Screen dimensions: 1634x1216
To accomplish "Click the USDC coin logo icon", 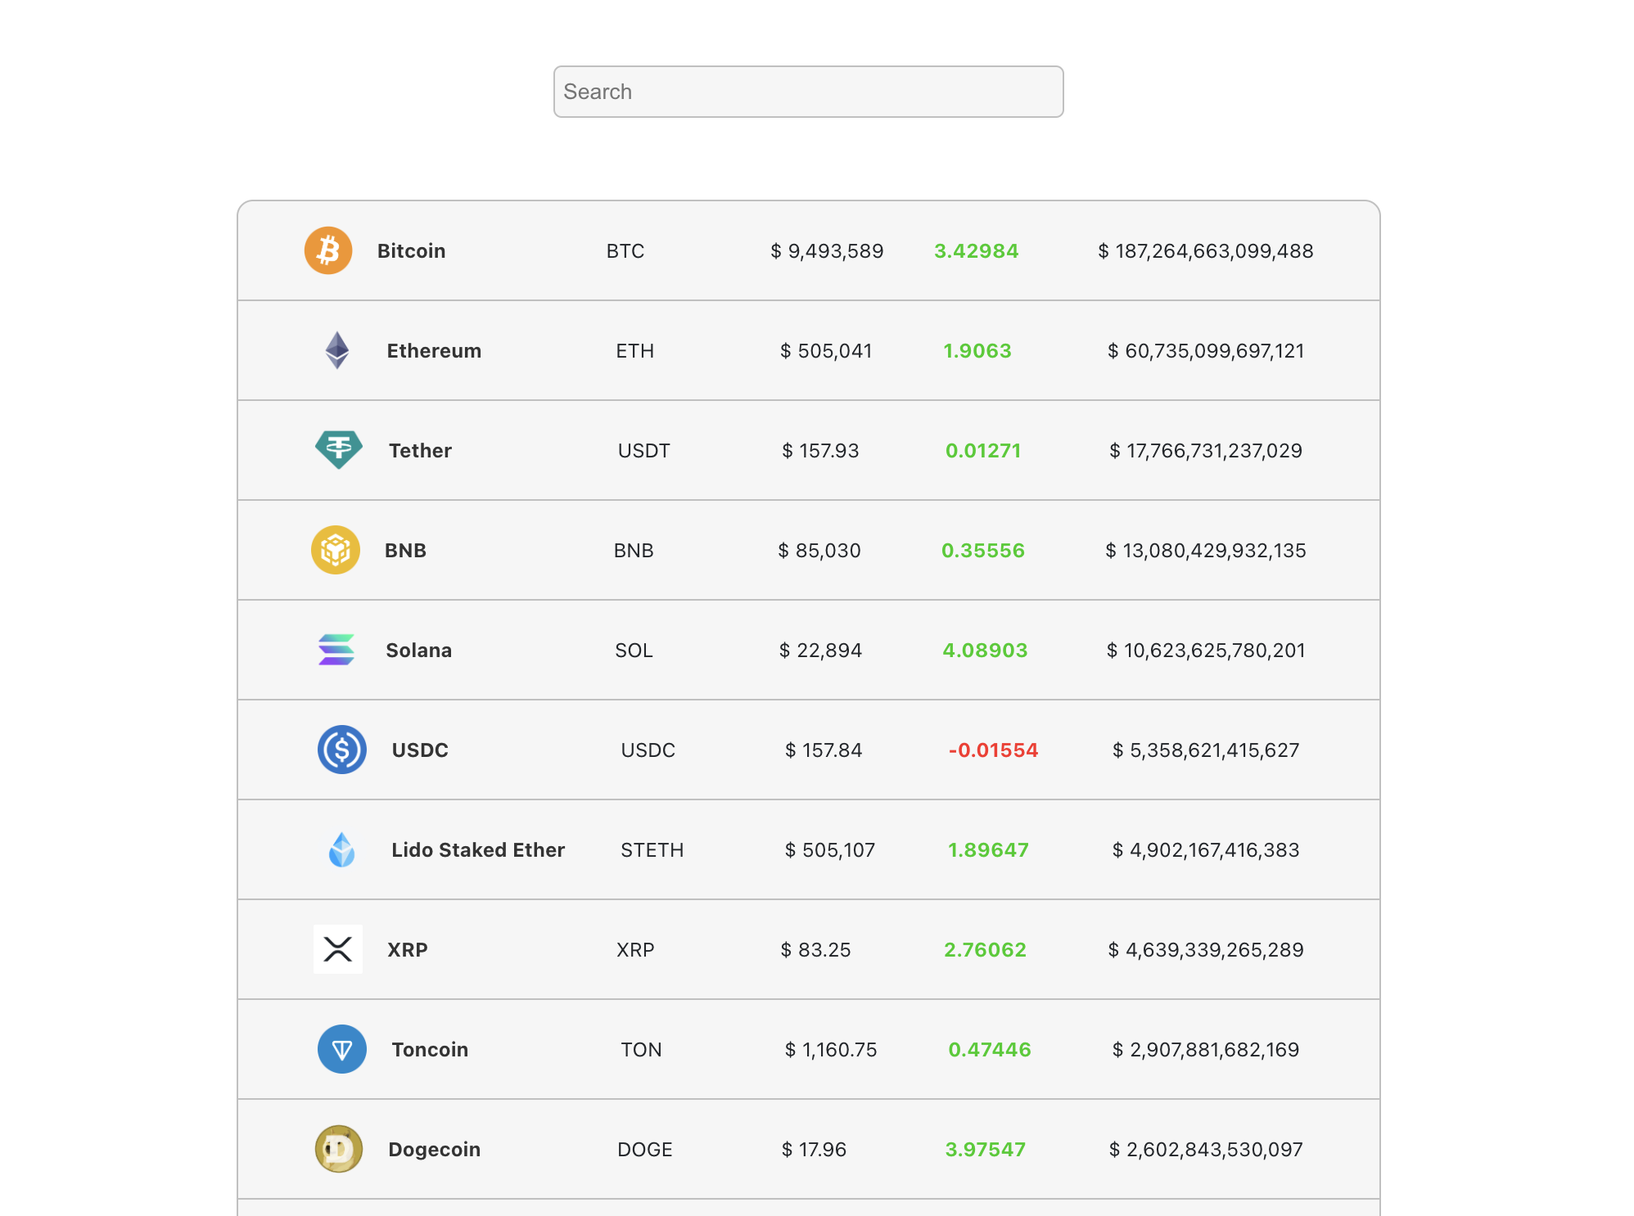I will tap(342, 750).
